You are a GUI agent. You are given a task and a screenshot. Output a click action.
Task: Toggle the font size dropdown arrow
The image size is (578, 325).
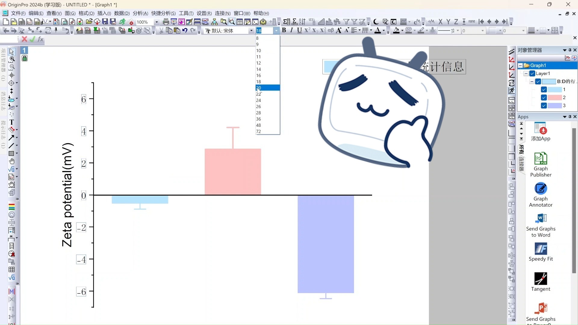point(276,31)
